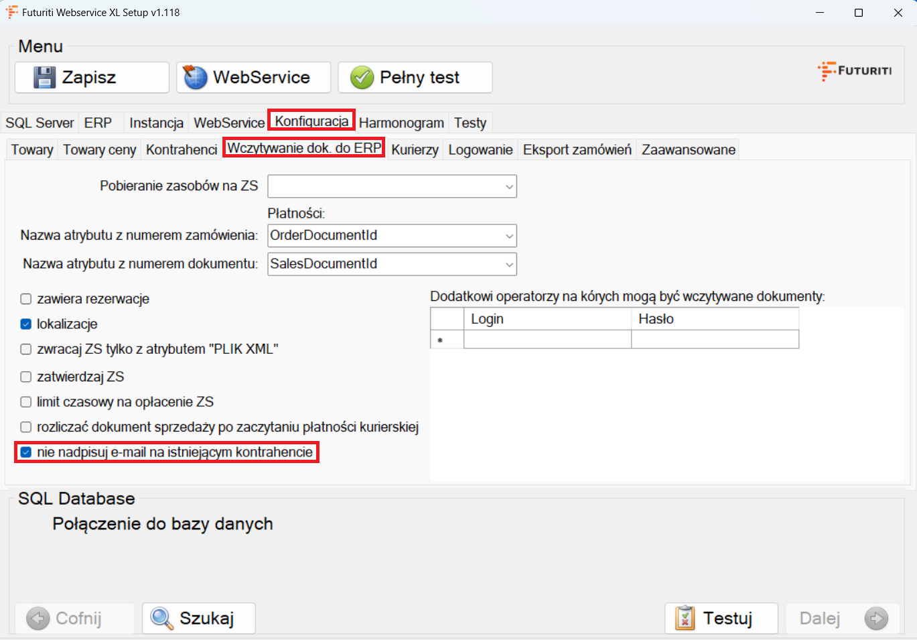
Task: Check 'limit czasowy na opłacenie ZS'
Action: pos(26,402)
